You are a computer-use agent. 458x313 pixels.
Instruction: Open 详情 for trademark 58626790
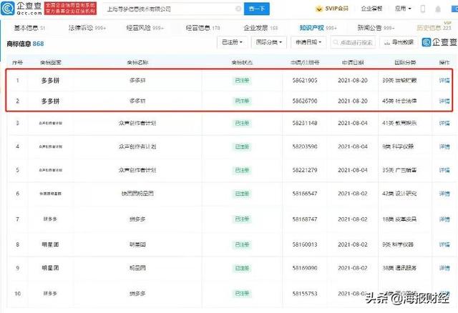444,101
